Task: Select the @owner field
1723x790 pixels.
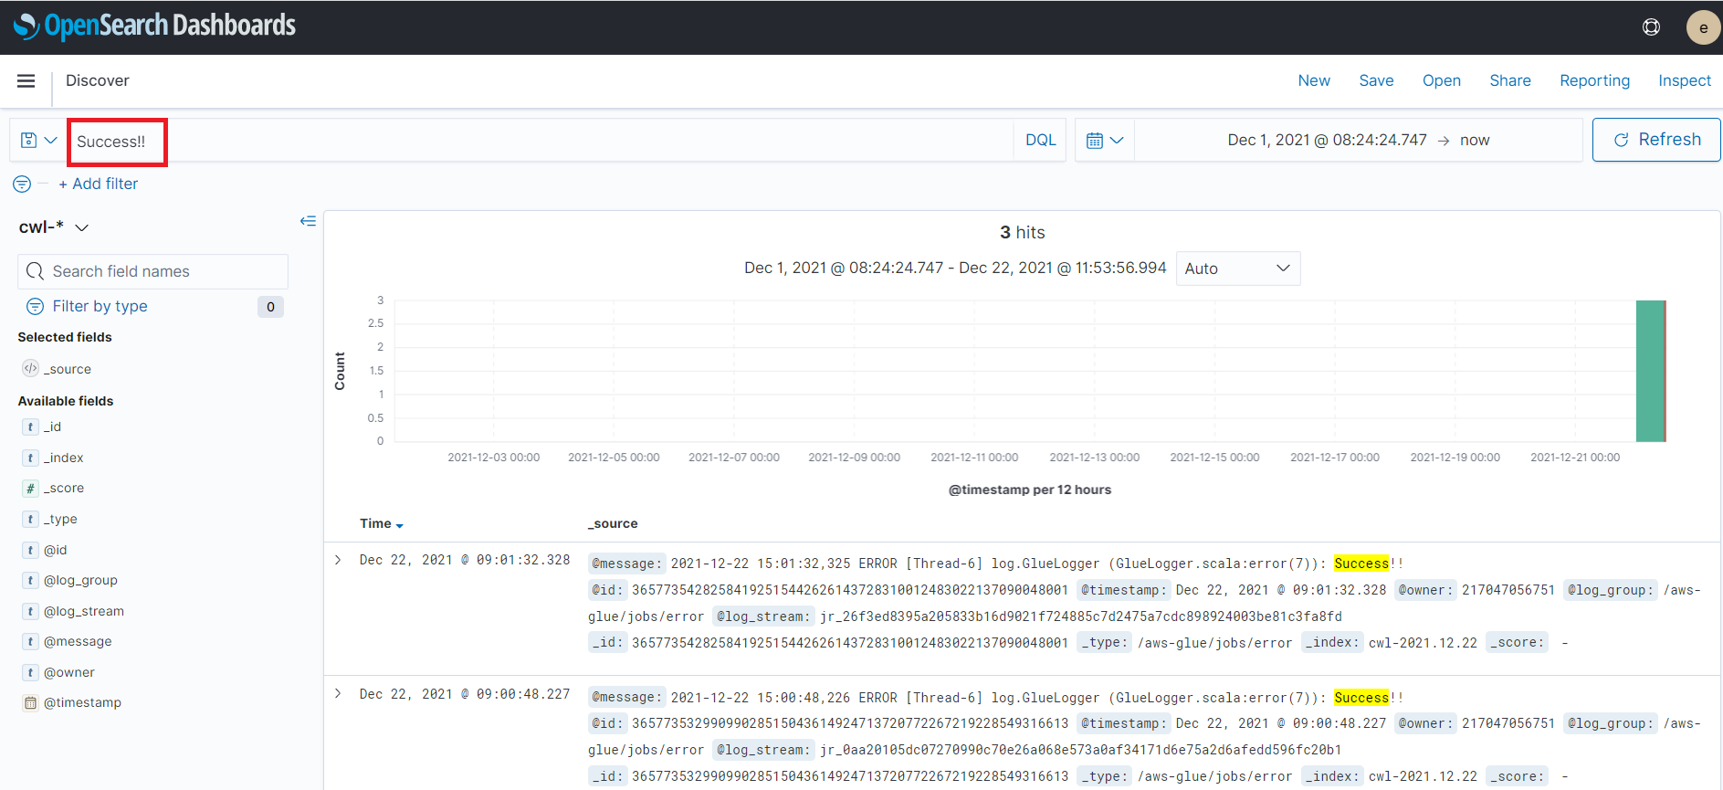Action: point(69,672)
